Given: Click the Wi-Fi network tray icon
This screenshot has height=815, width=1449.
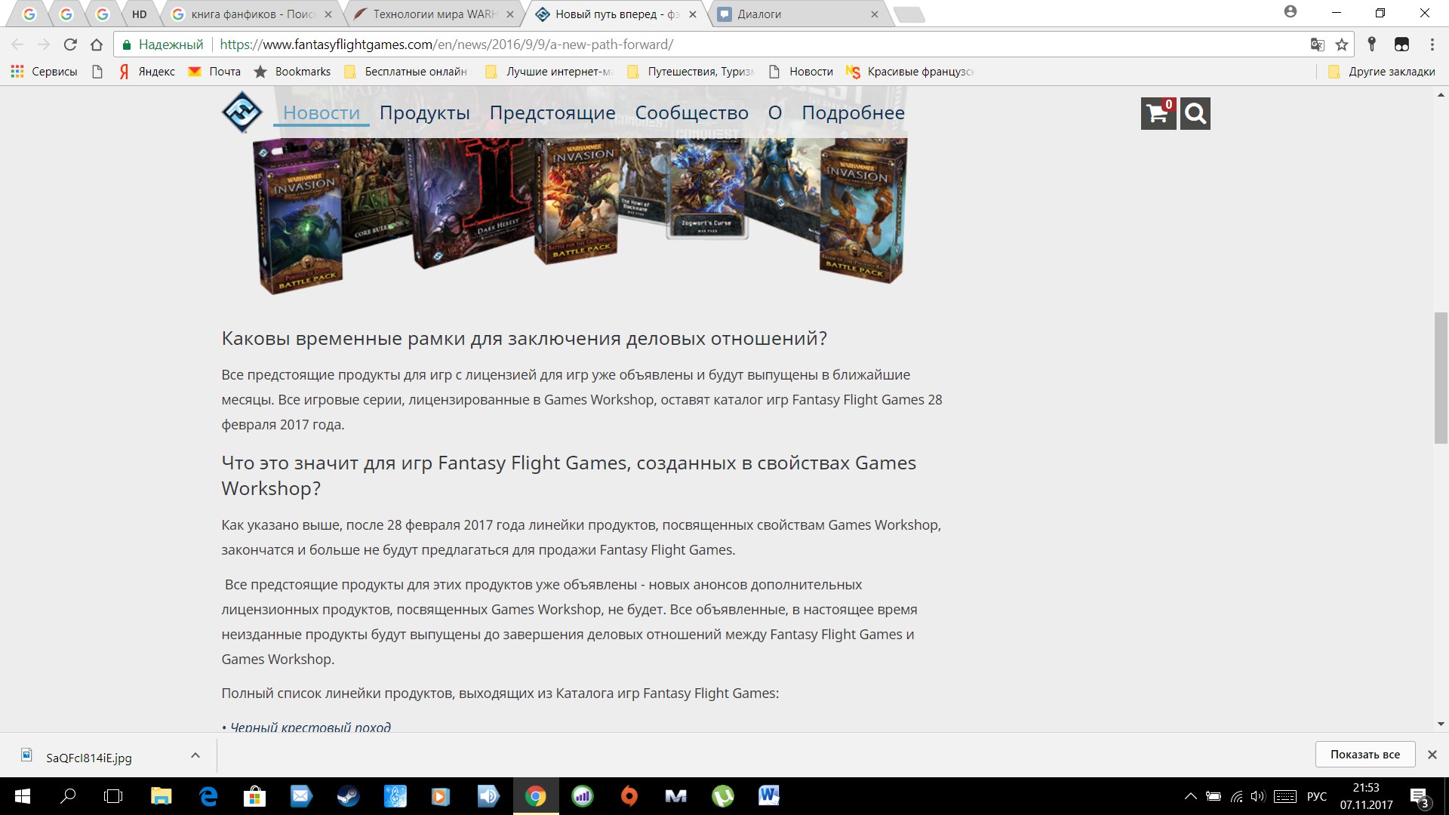Looking at the screenshot, I should pos(1236,796).
